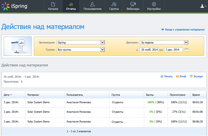The image size is (208, 136).
Task: Go to the Группы tab
Action: (x=114, y=6)
